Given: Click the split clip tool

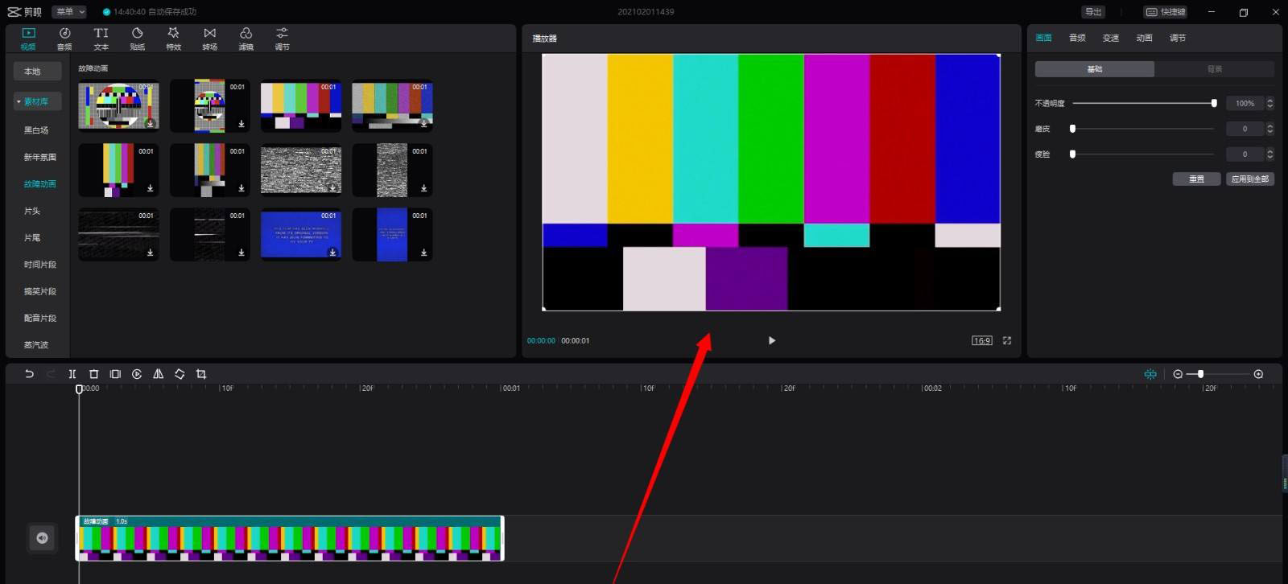Looking at the screenshot, I should tap(72, 374).
